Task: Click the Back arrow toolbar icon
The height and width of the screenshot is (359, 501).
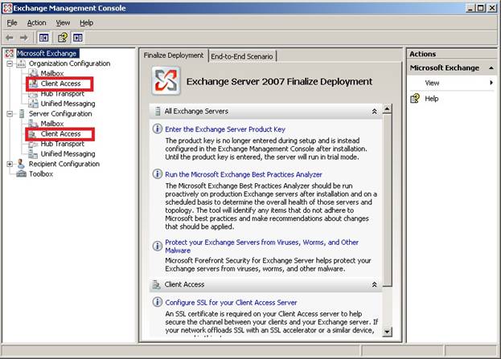Action: click(x=10, y=38)
